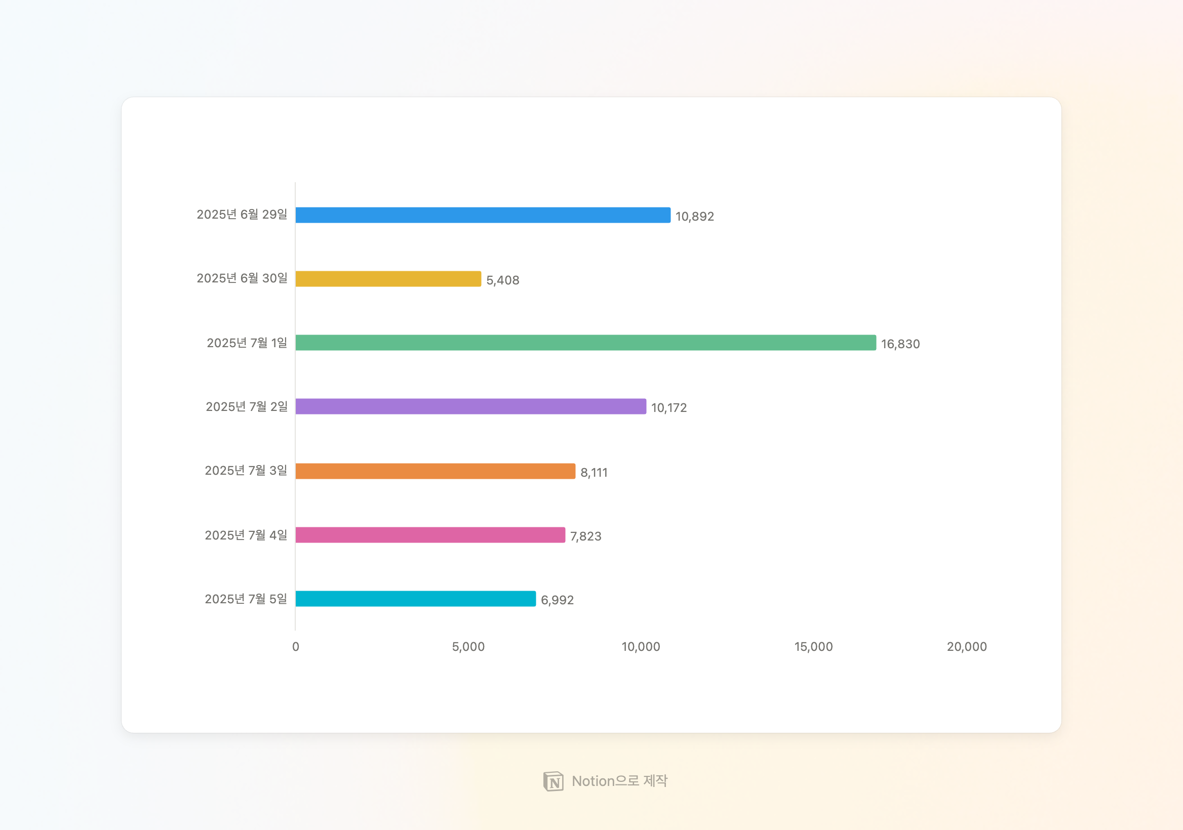Select the purple bar for 2025년 7월 2일
Viewport: 1183px width, 830px height.
tap(470, 407)
